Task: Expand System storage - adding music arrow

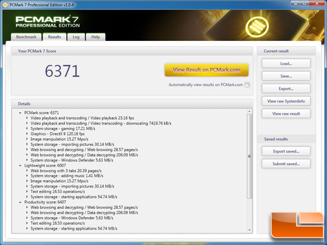Action: [27, 176]
